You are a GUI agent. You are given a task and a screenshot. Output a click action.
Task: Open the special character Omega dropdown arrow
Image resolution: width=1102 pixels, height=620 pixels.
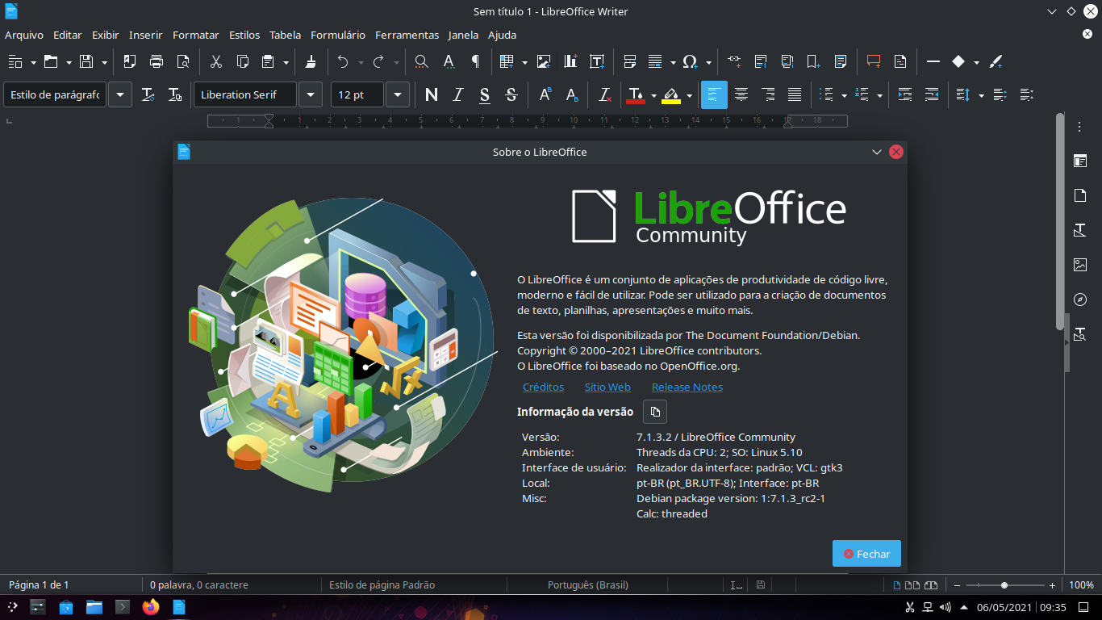[709, 61]
